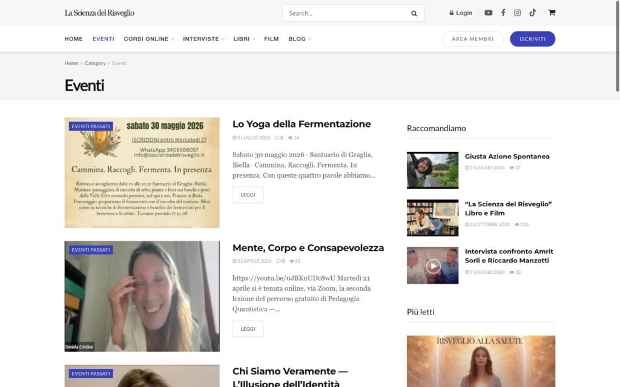Screen dimensions: 620x387
Task: Click the page vertical scrollbar
Action: pos(617,47)
